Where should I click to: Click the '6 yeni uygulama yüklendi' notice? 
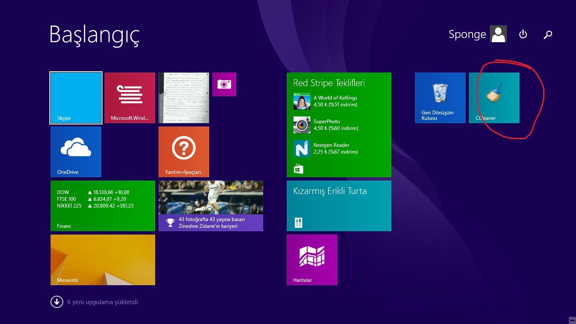(102, 302)
